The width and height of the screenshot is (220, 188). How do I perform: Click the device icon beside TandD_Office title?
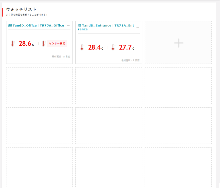[x=10, y=25]
